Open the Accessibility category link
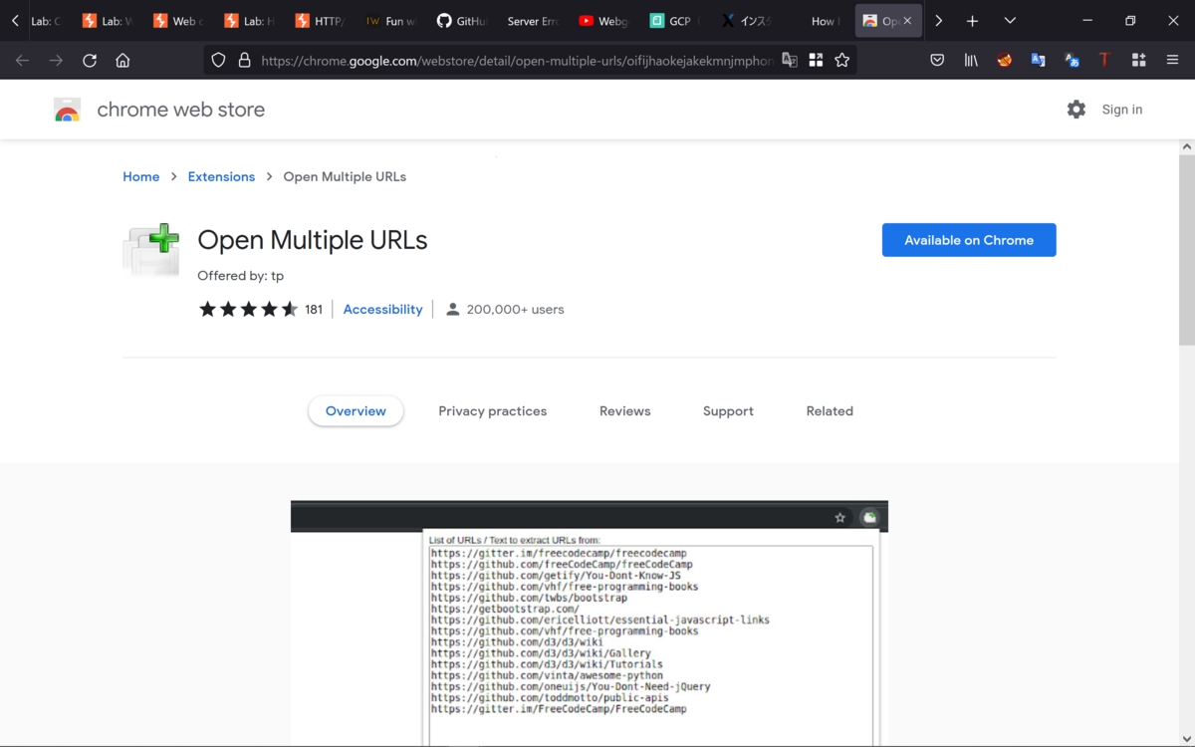Screen dimensions: 1195x747 click(x=382, y=310)
